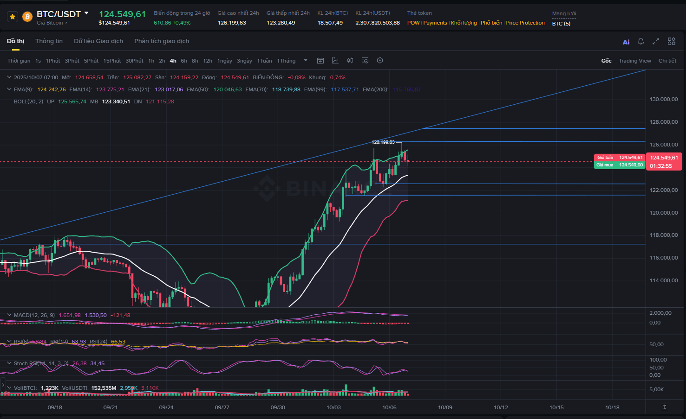
Task: Select the 1s time interval
Action: pyautogui.click(x=38, y=61)
